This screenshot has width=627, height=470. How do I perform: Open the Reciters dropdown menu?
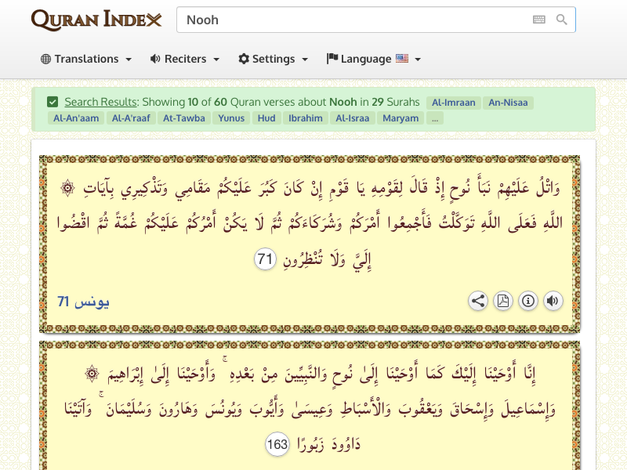[x=185, y=59]
